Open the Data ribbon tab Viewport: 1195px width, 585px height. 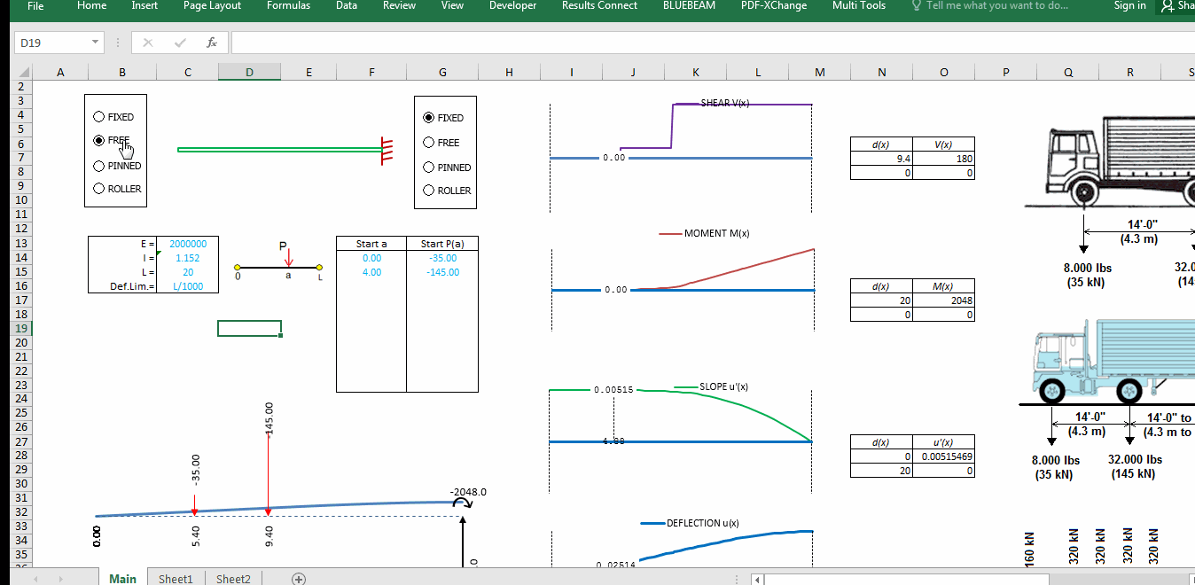(347, 5)
